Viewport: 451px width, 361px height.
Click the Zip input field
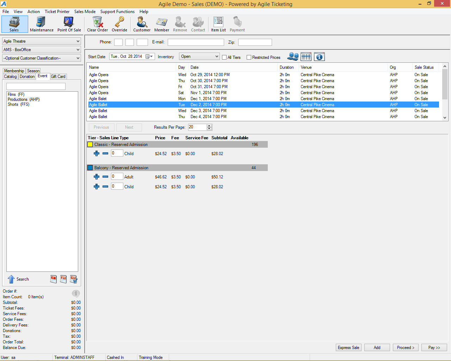255,42
